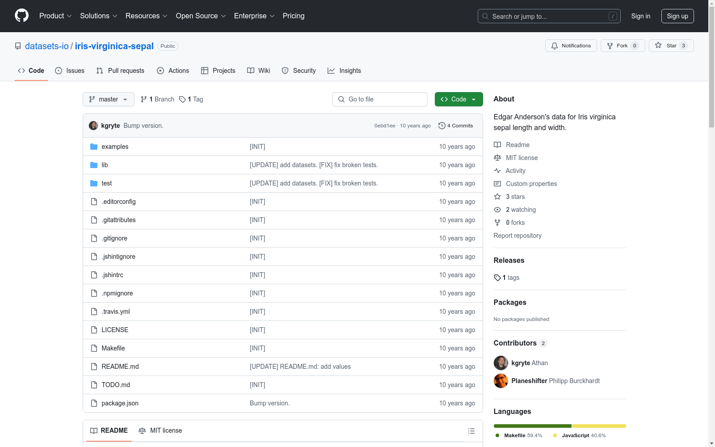Image resolution: width=715 pixels, height=447 pixels.
Task: Click the tag icon next to 1 Tag
Action: pos(182,99)
